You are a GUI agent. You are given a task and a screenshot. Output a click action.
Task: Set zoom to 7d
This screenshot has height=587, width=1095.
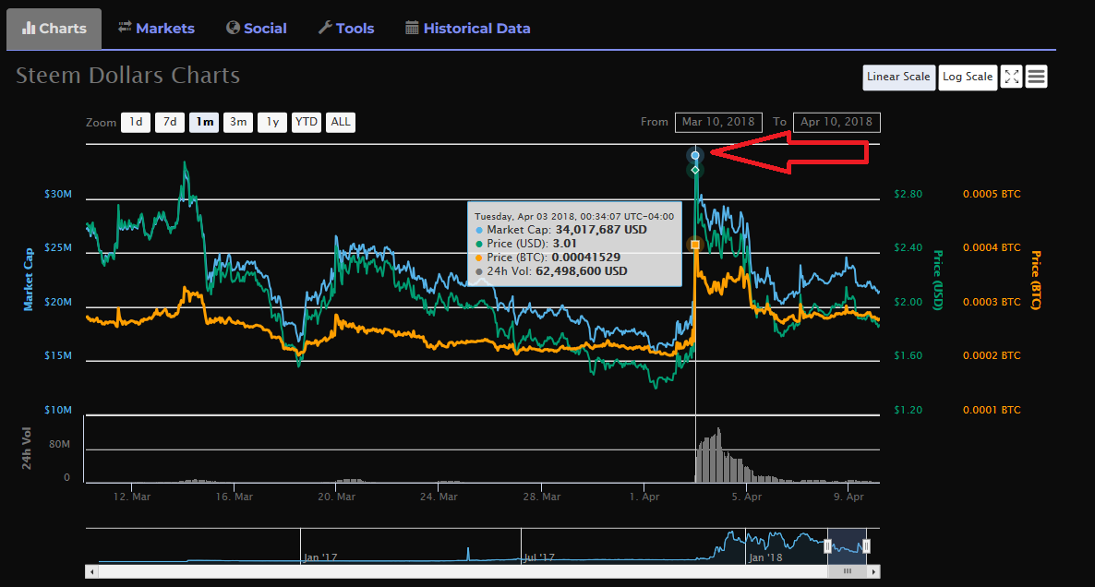(x=170, y=122)
